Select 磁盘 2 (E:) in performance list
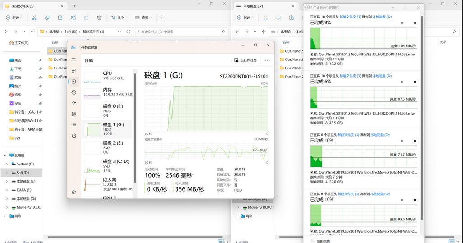This screenshot has height=243, width=463. (x=108, y=148)
